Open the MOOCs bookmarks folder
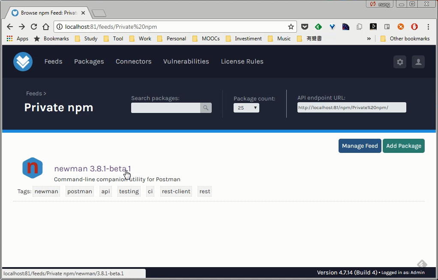The height and width of the screenshot is (280, 438). (x=206, y=39)
